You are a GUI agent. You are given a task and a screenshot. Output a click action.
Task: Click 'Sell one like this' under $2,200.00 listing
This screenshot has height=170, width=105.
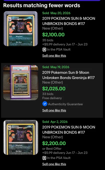54,164
